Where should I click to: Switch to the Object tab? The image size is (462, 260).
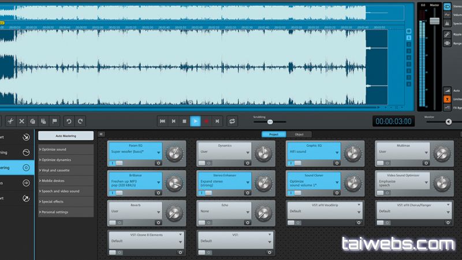click(299, 134)
